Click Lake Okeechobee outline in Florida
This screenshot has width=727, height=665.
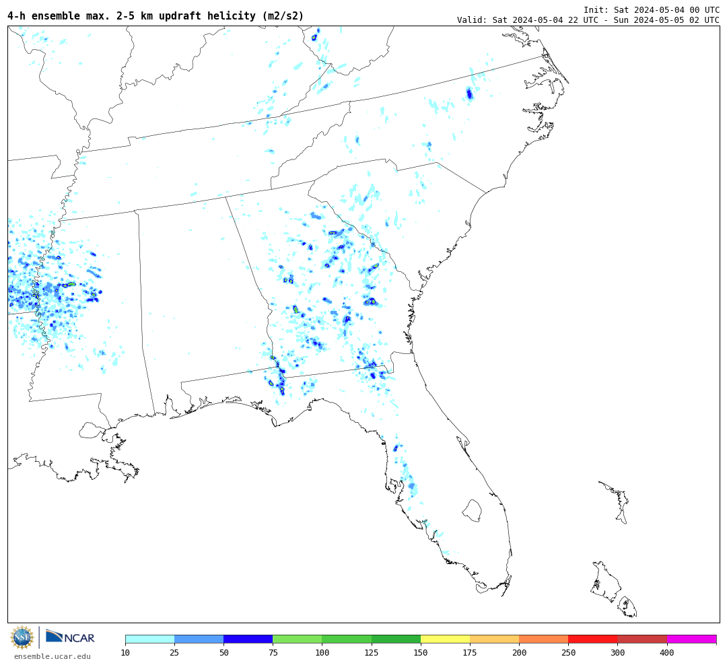tap(472, 511)
